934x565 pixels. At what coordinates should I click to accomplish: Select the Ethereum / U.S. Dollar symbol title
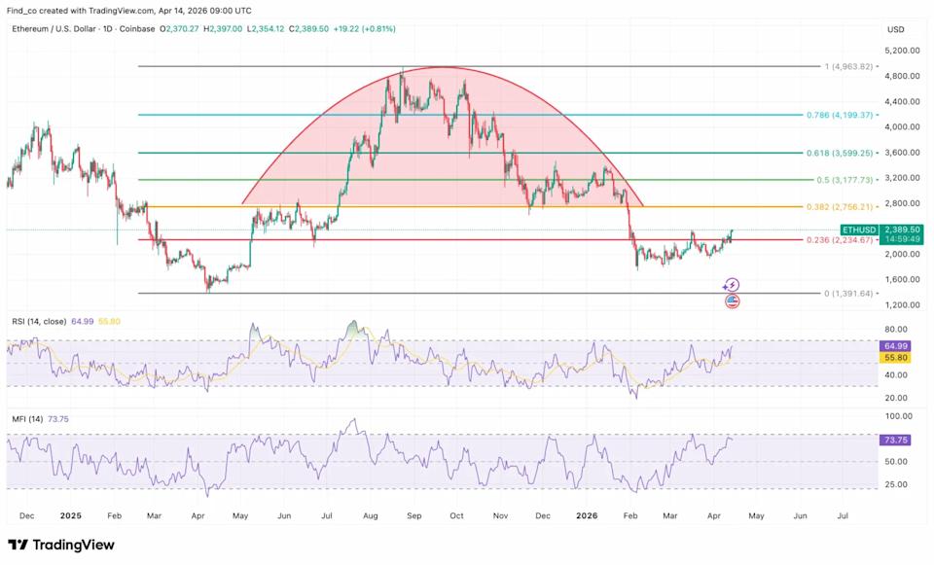pyautogui.click(x=60, y=28)
